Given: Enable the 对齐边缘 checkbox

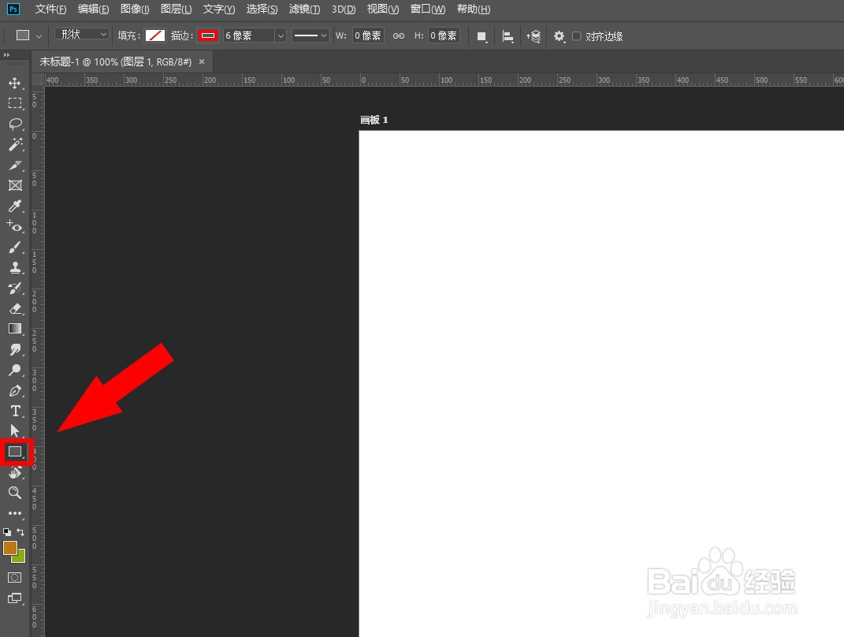Looking at the screenshot, I should point(577,36).
